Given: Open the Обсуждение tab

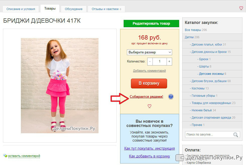Looking at the screenshot, I should tap(74, 9).
